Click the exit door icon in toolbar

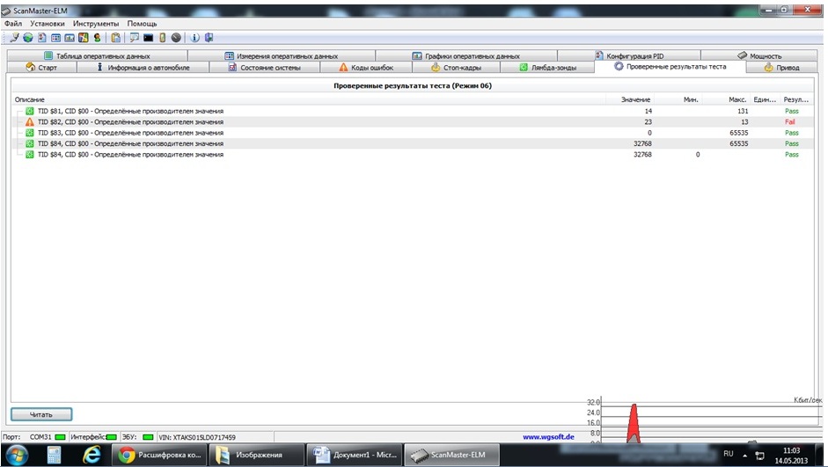[209, 38]
